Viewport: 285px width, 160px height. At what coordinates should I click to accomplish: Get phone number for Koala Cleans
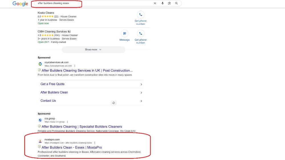point(141,15)
